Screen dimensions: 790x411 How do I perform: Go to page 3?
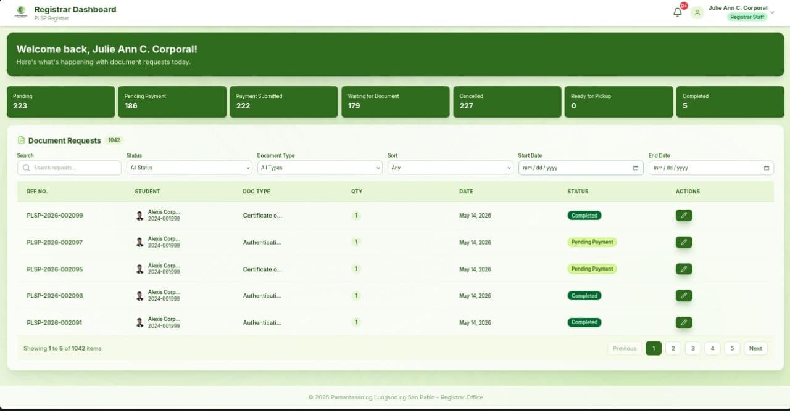coord(692,348)
